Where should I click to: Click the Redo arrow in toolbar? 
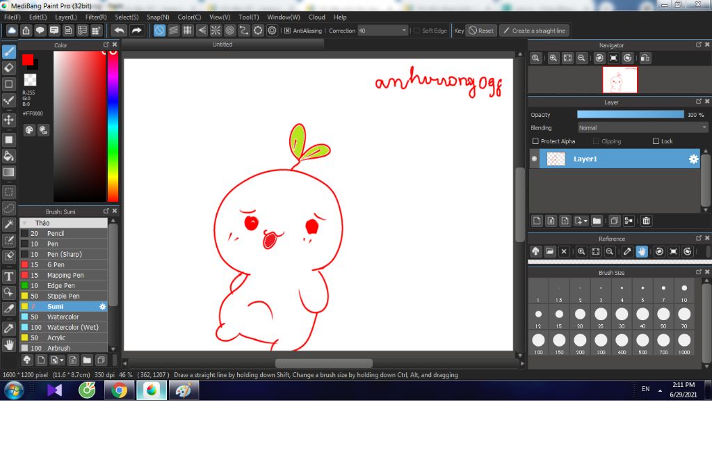pos(136,31)
